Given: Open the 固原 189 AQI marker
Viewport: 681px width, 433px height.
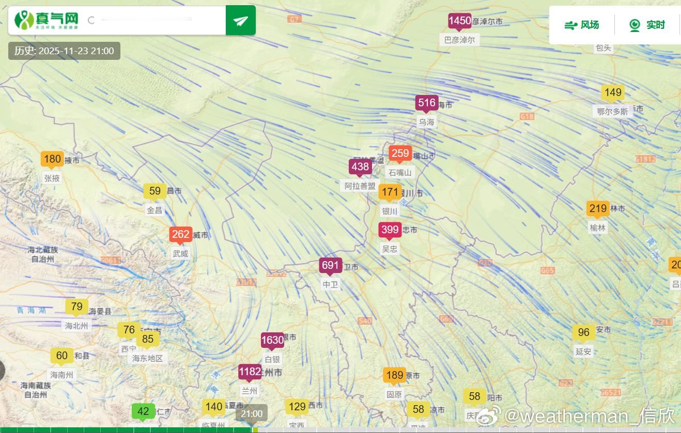Looking at the screenshot, I should (x=395, y=375).
